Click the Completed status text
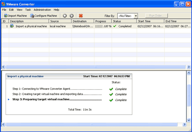 click(x=125, y=26)
